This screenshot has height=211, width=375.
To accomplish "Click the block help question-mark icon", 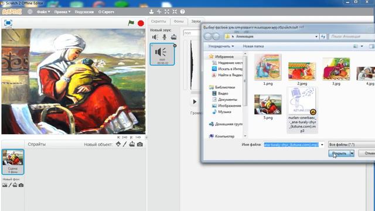I will 182,12.
